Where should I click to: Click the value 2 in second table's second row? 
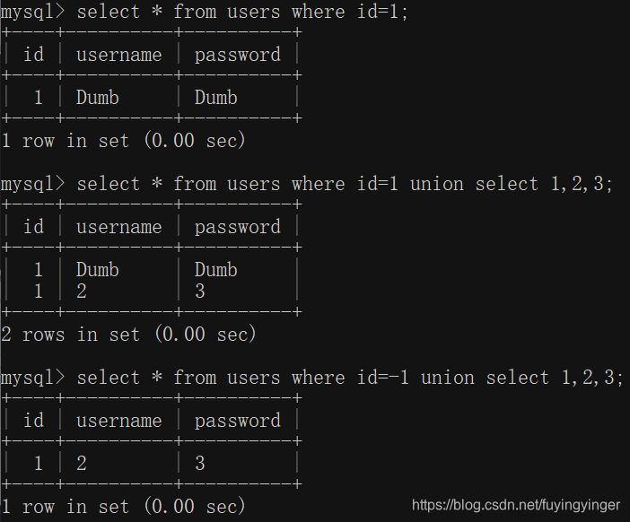pos(82,291)
